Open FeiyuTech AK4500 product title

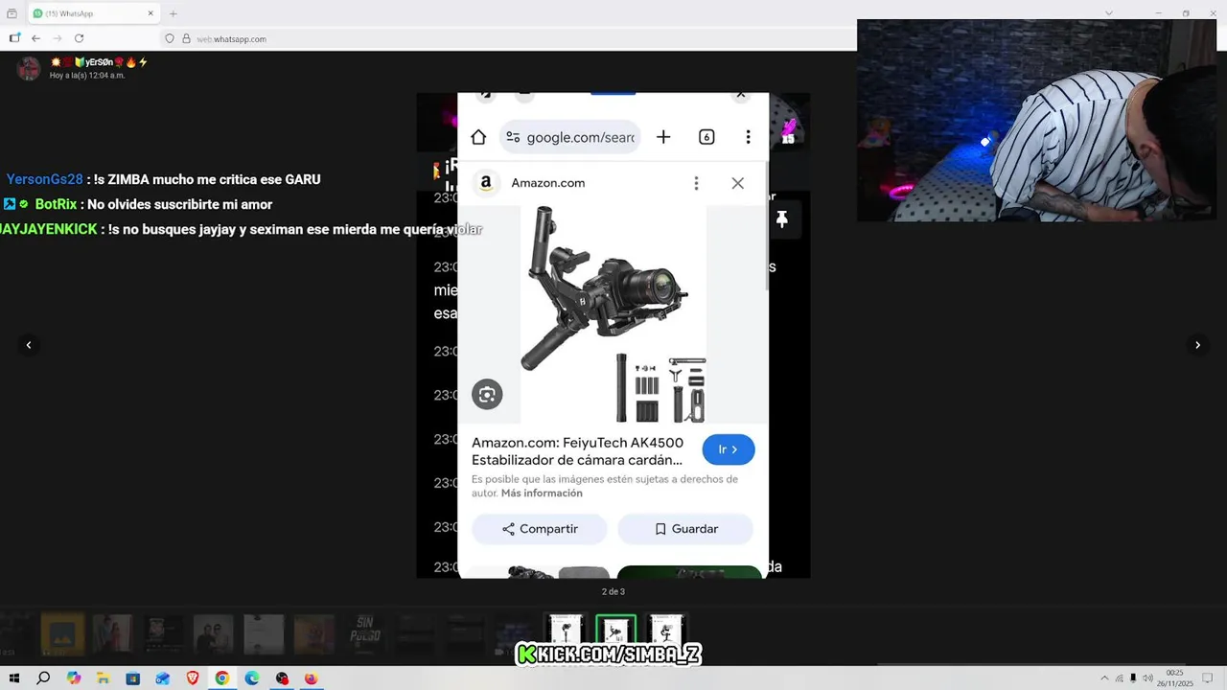[577, 451]
